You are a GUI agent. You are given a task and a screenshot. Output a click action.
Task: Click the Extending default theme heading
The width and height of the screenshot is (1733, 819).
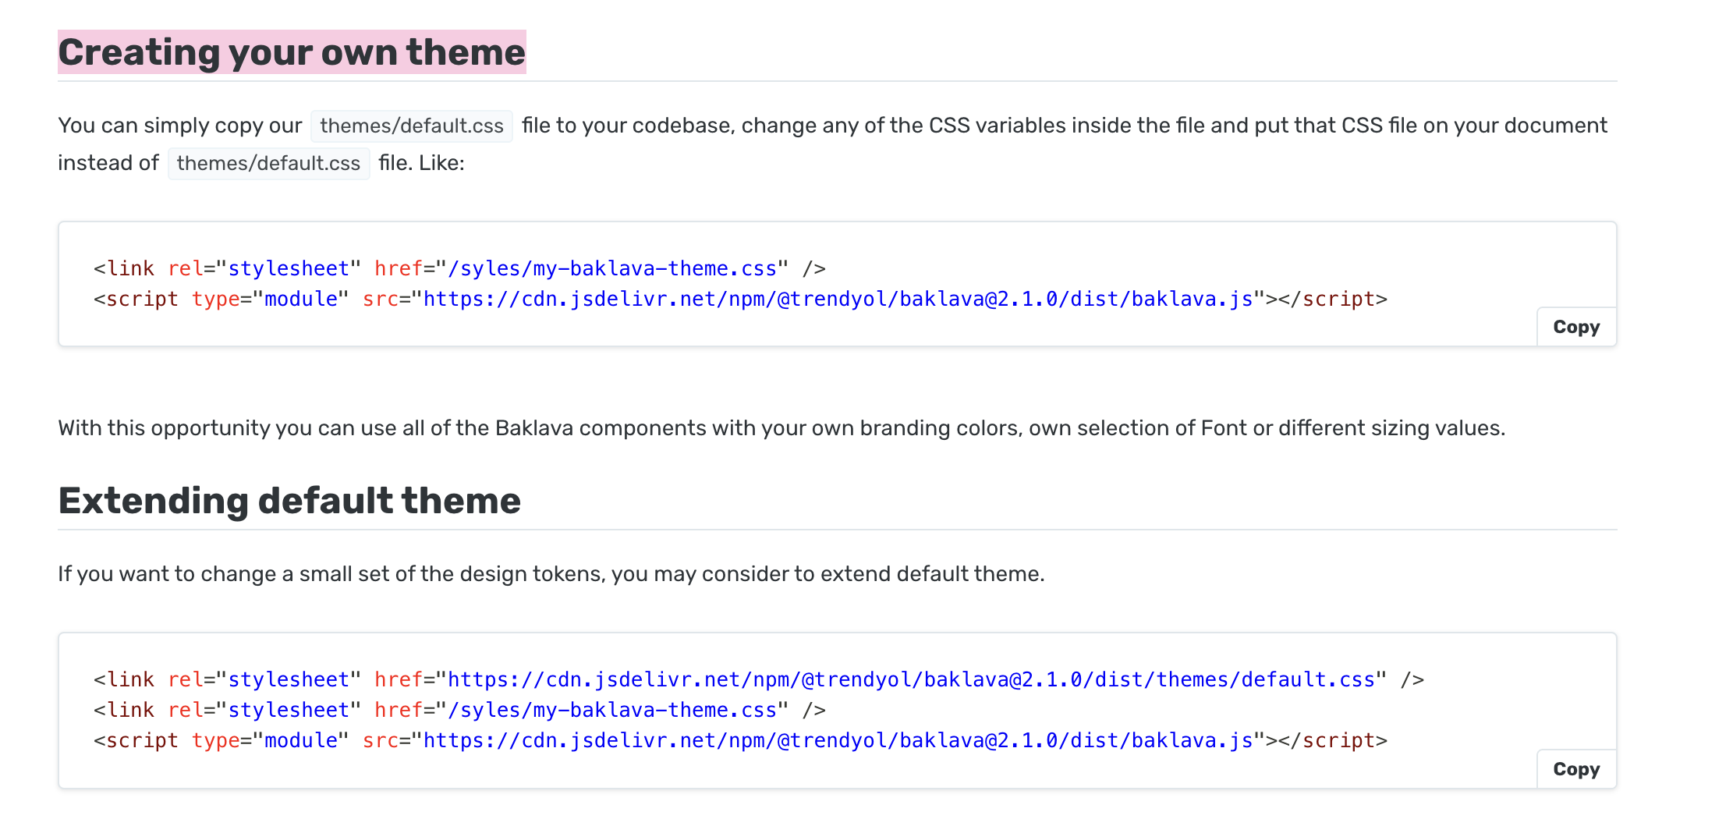click(x=289, y=500)
